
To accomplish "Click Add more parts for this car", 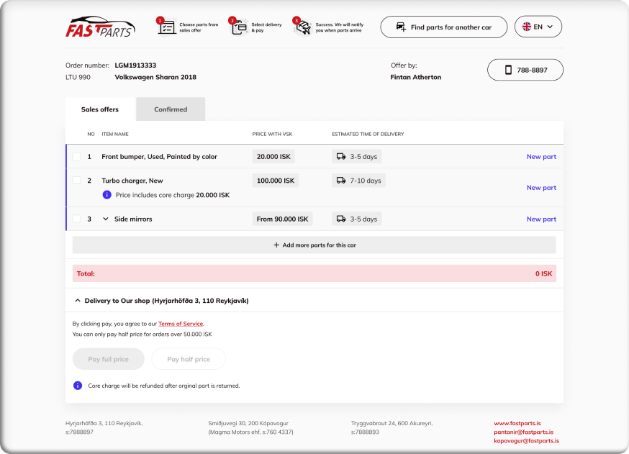I will coord(314,245).
